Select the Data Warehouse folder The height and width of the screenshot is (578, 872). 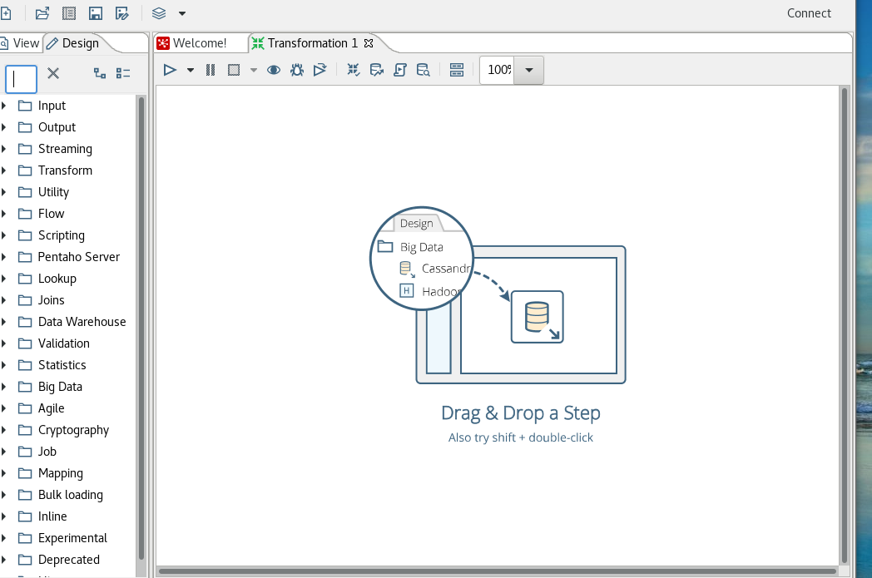point(82,322)
